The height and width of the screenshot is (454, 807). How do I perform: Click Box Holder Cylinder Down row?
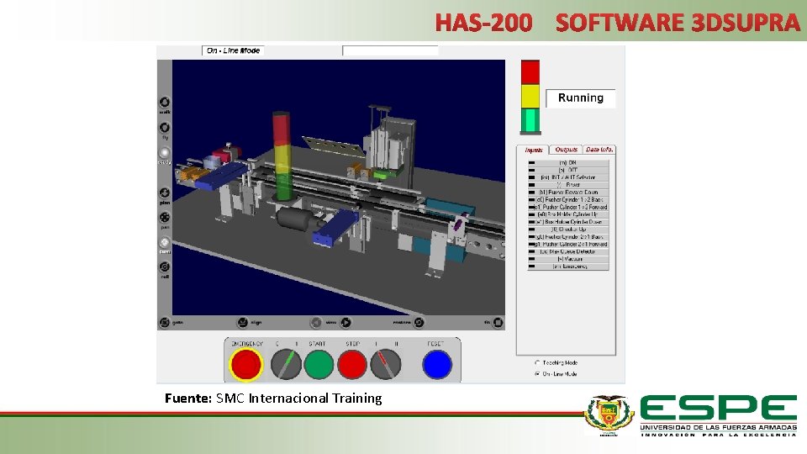(x=568, y=222)
